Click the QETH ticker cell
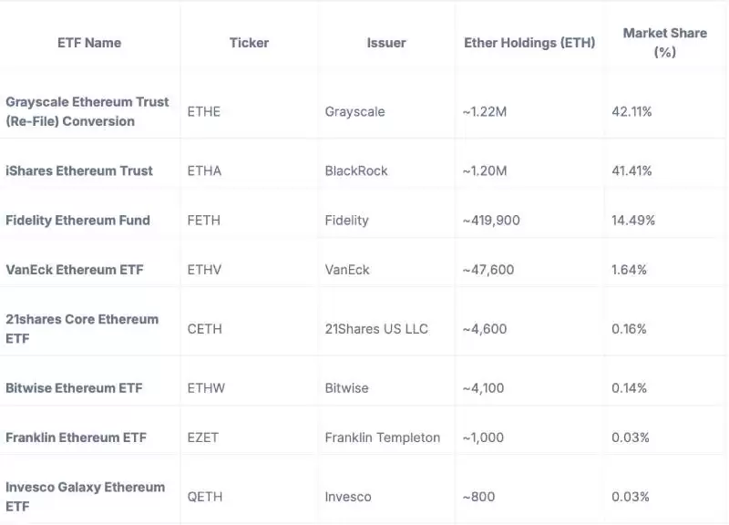The height and width of the screenshot is (525, 729). (x=204, y=497)
